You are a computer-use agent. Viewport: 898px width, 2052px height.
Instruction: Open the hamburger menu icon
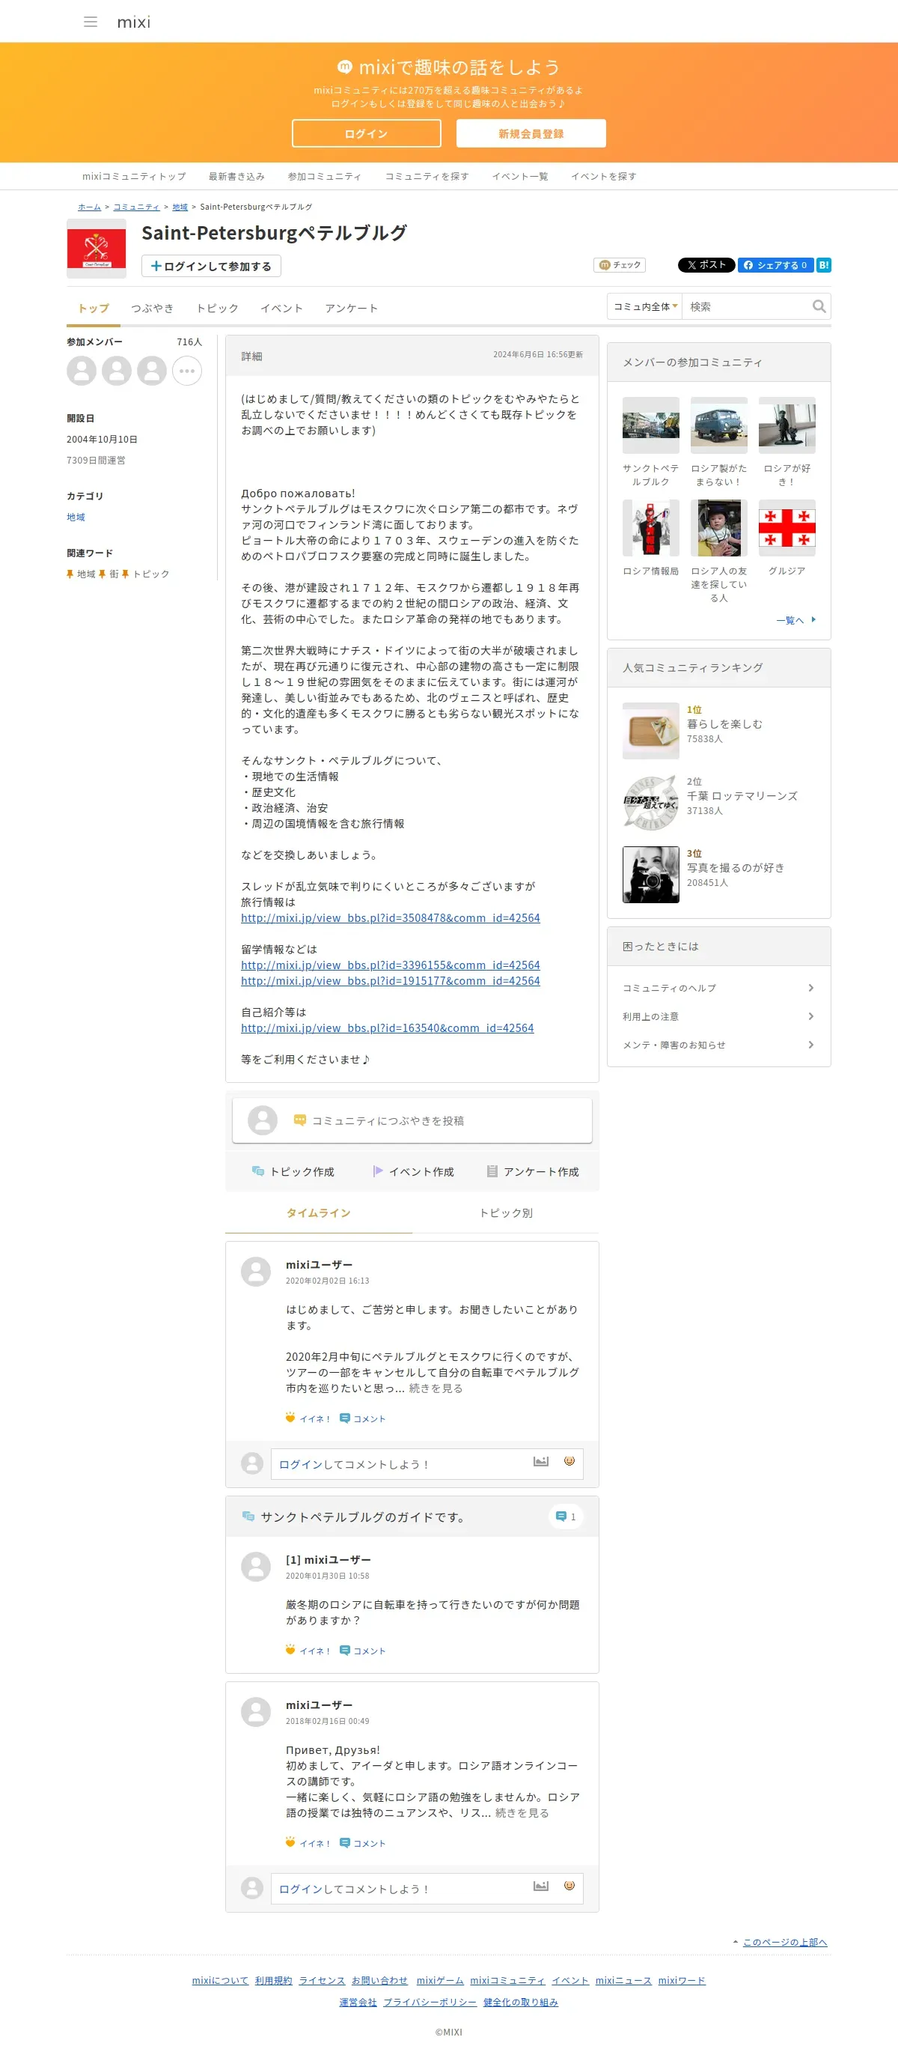coord(91,22)
